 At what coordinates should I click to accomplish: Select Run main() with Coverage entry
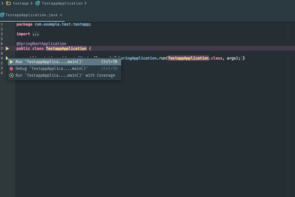(x=64, y=75)
